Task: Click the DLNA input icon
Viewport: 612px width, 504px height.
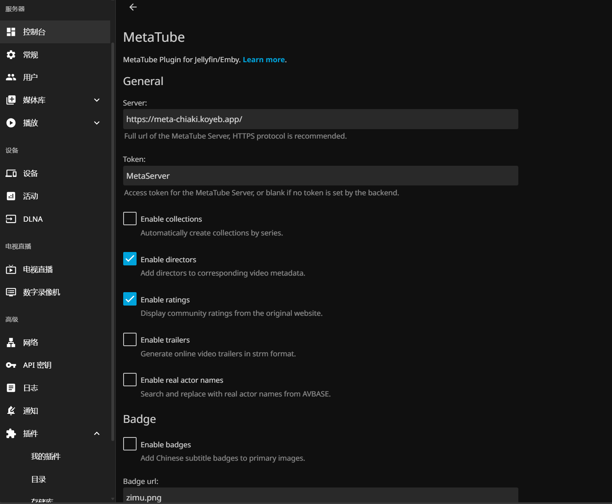Action: coord(11,219)
